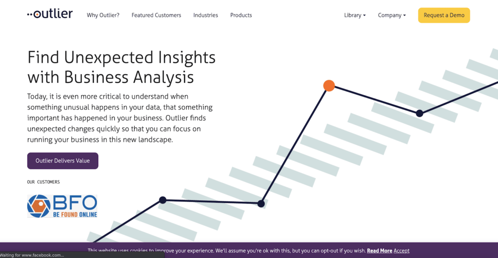Follow the Read More cookie link
This screenshot has width=498, height=258.
click(379, 251)
